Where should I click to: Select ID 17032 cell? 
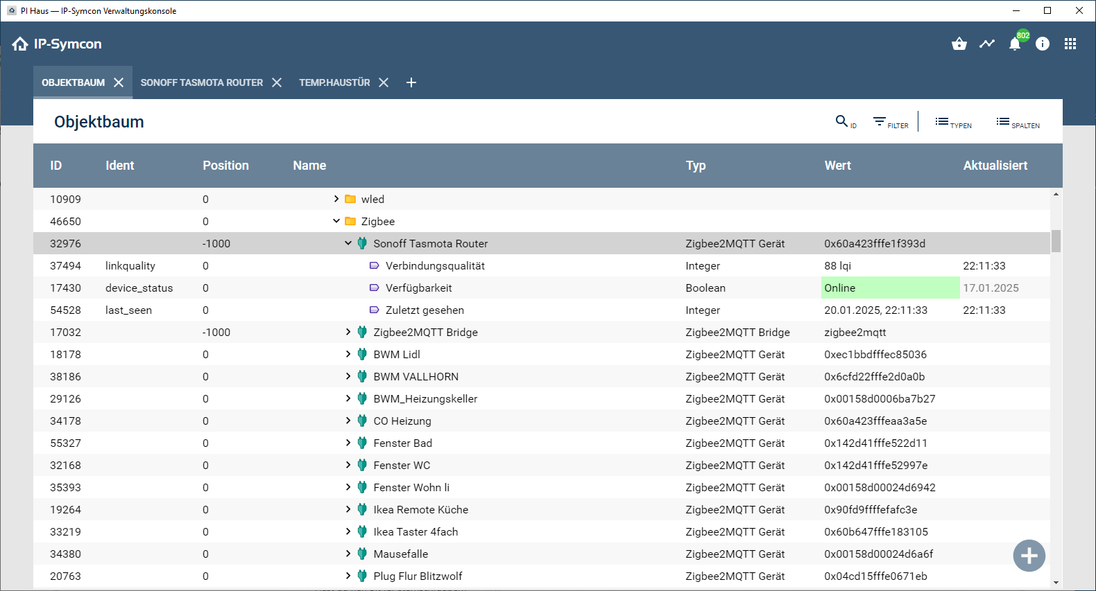click(x=65, y=332)
